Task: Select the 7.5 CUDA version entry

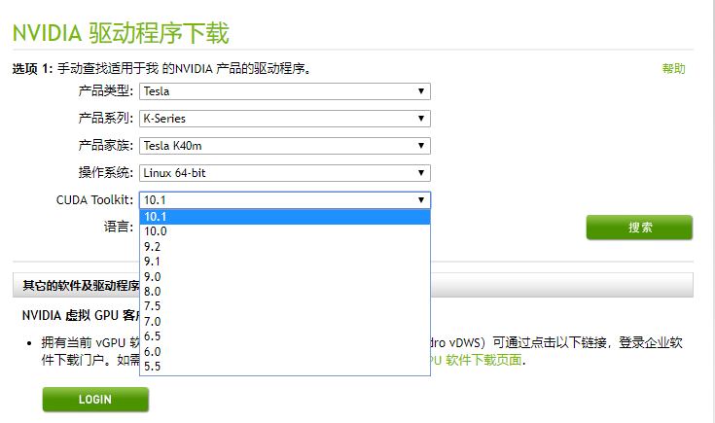Action: pyautogui.click(x=284, y=306)
